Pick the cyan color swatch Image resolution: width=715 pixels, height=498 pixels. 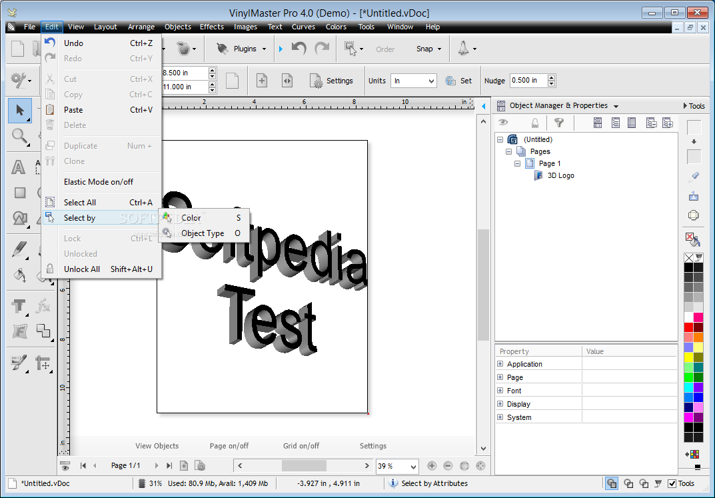688,387
